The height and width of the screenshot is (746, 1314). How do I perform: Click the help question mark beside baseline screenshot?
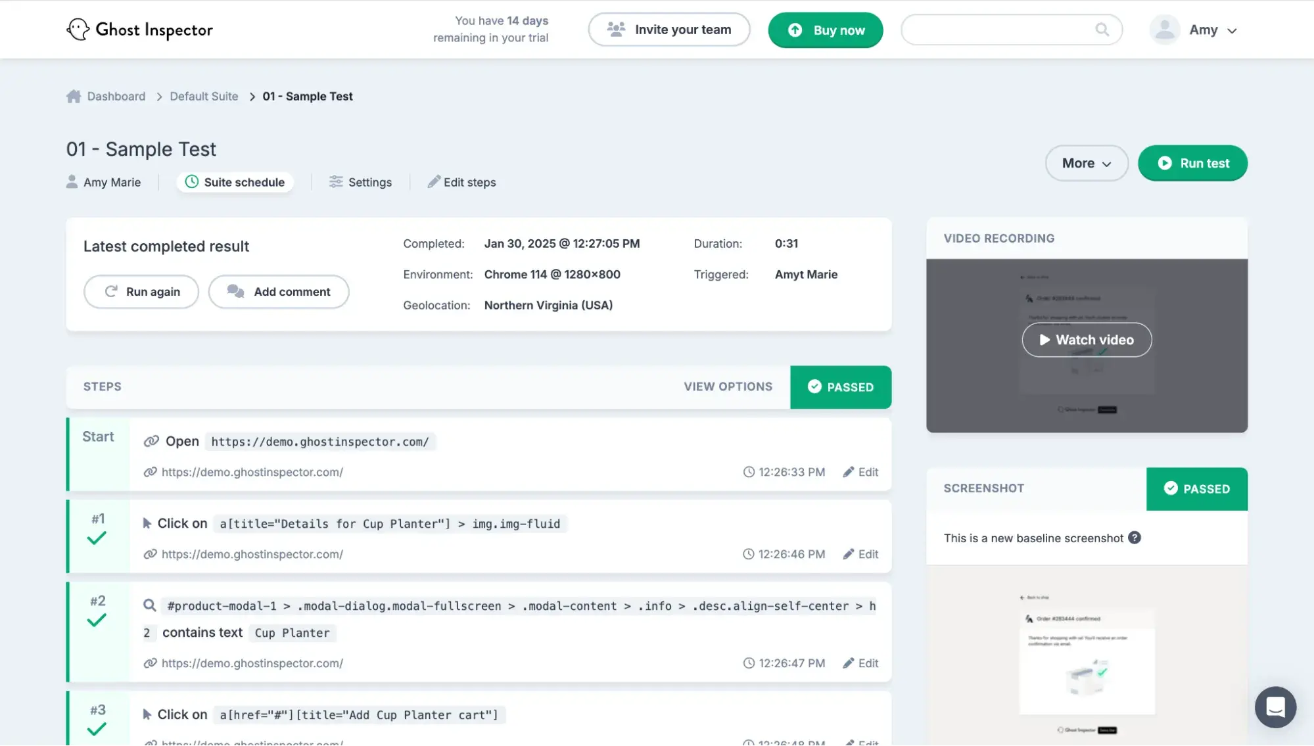tap(1135, 538)
